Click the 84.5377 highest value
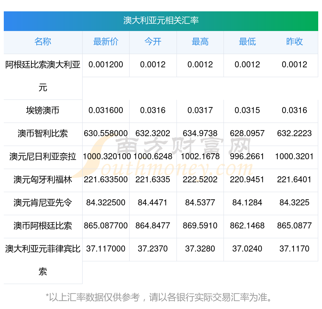The image size is (322, 309). click(200, 203)
